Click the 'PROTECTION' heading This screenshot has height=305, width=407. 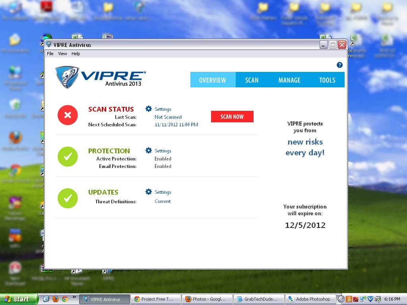click(109, 151)
